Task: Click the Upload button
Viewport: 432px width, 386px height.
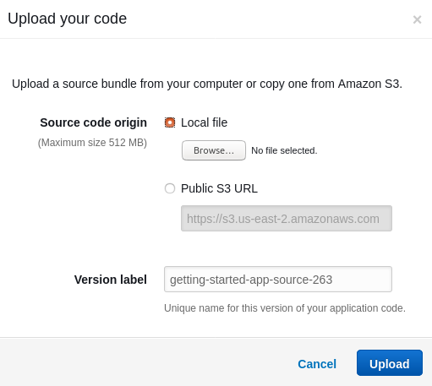Action: [x=390, y=362]
